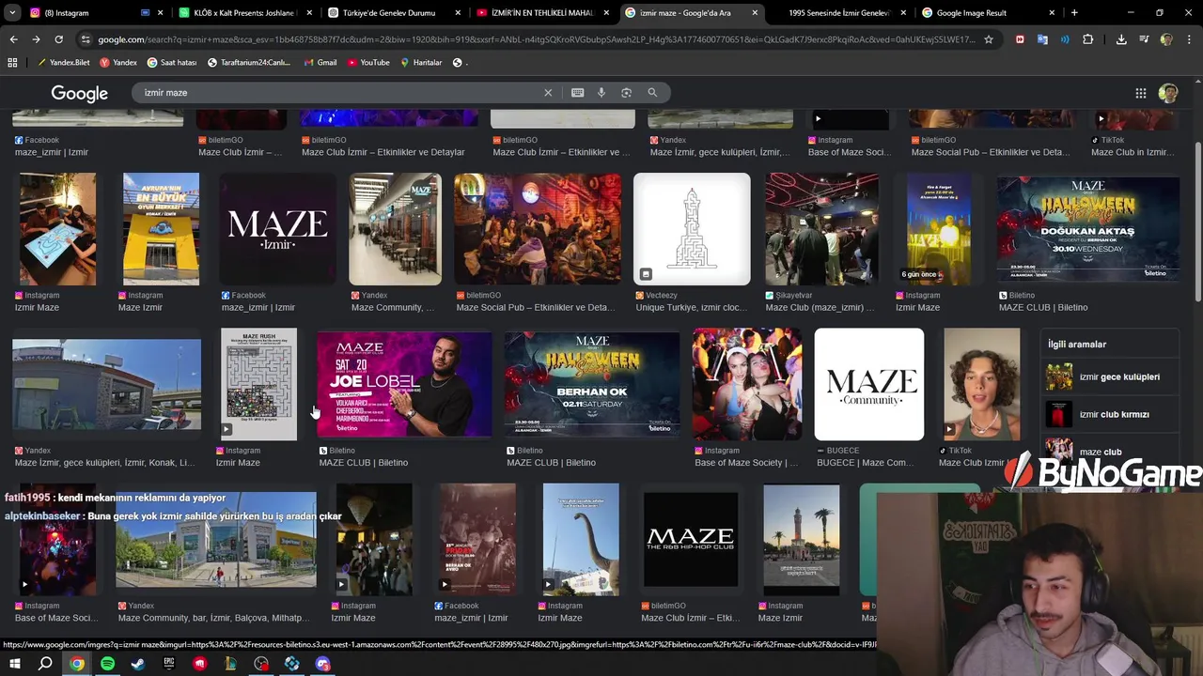Open the Google apps grid
Screen dimensions: 1203x676
point(1140,93)
